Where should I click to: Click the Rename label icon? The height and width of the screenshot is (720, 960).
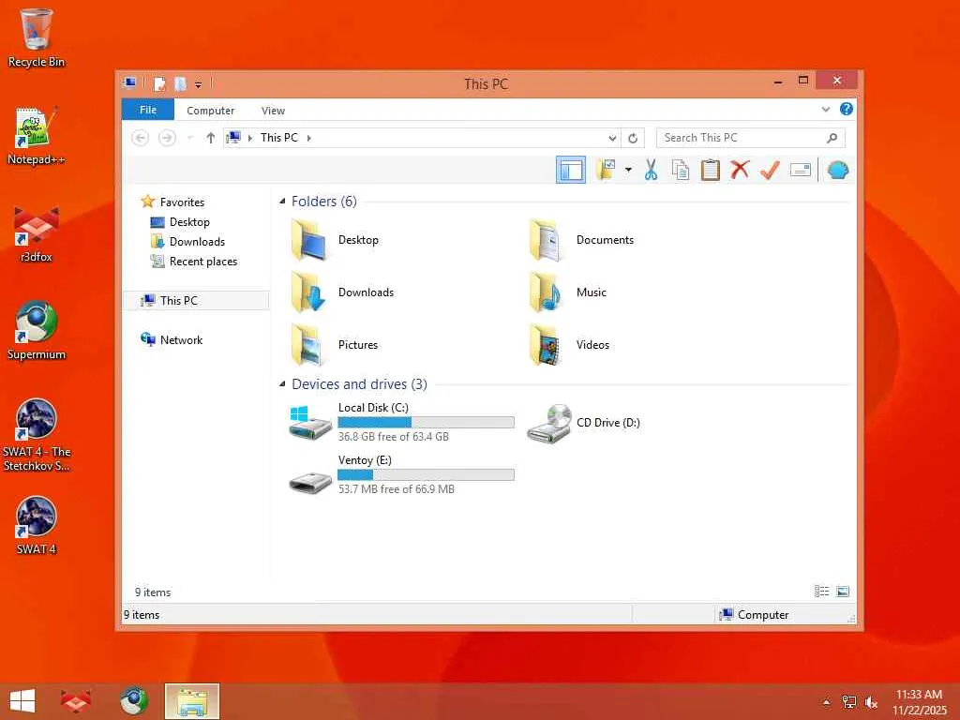(x=801, y=170)
